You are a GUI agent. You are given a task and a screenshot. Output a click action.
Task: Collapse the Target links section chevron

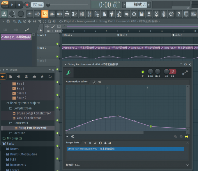coord(188,143)
